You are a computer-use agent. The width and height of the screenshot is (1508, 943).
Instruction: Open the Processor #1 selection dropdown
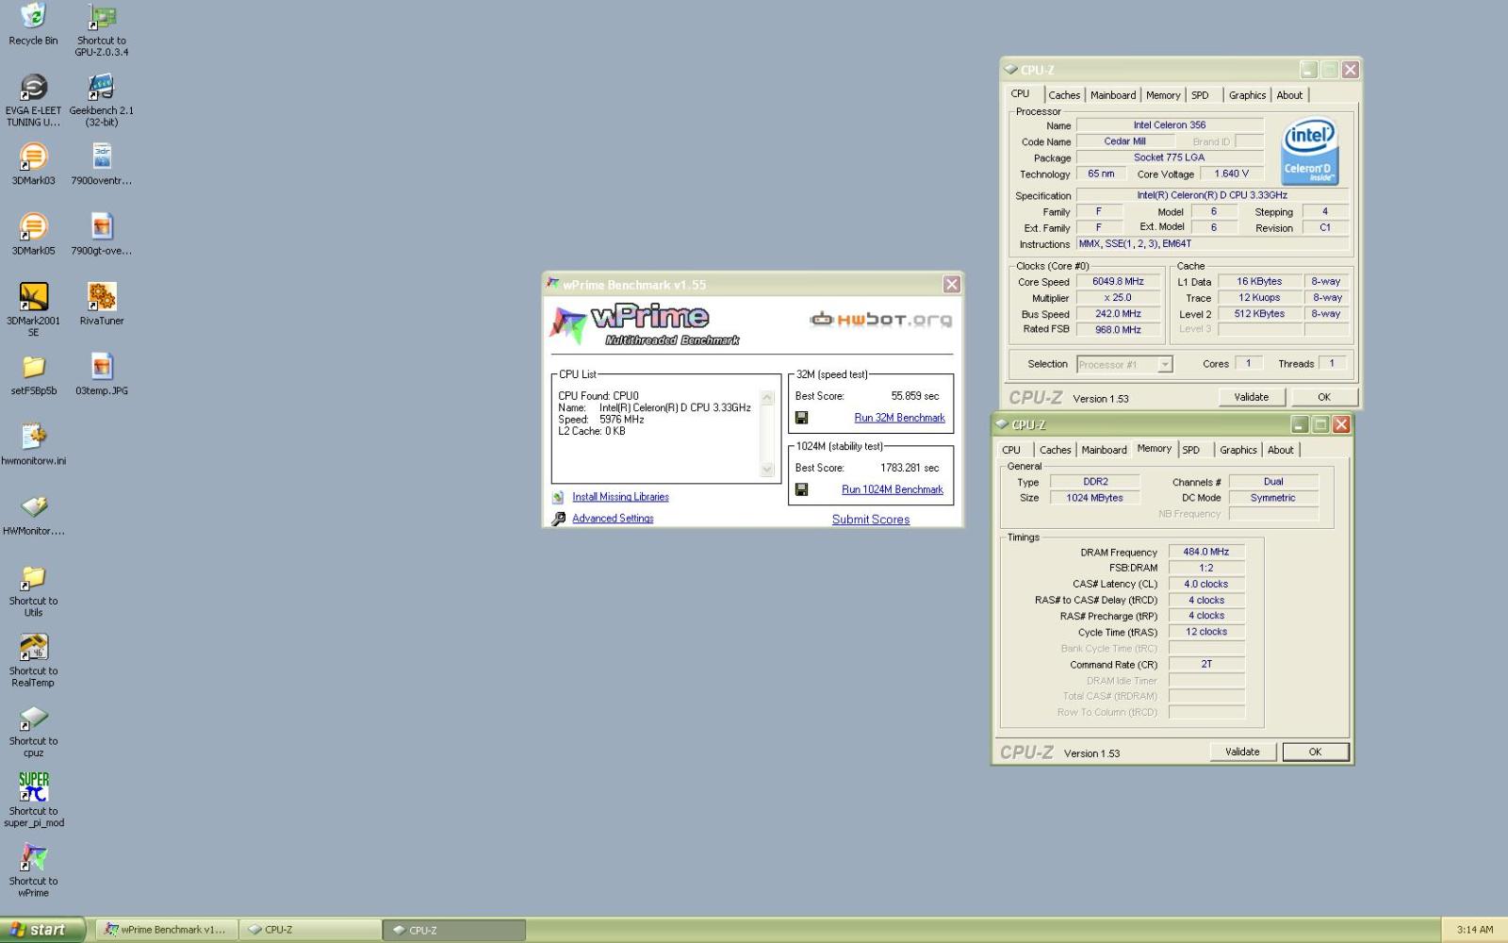pyautogui.click(x=1124, y=364)
